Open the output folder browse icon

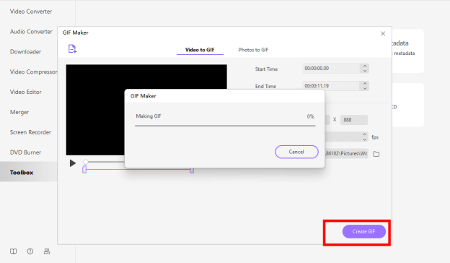[x=376, y=154]
